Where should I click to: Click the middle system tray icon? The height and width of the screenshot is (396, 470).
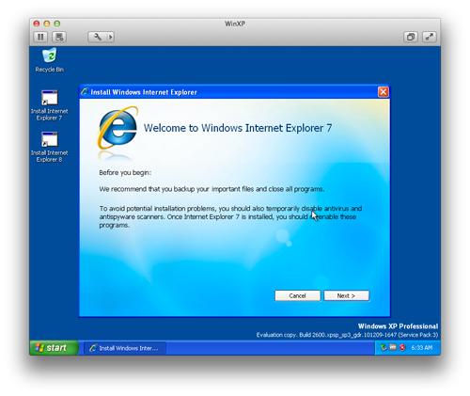[393, 347]
